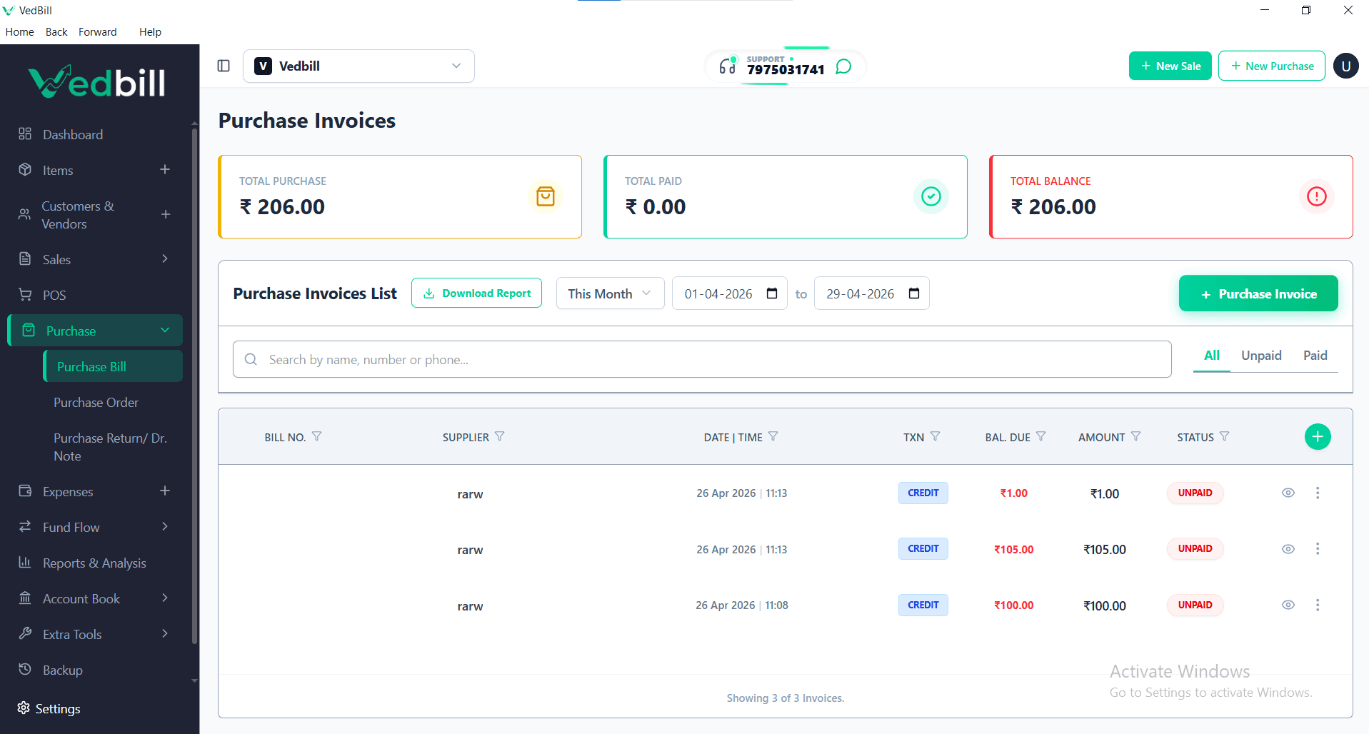Filter by Supplier funnel icon

(x=500, y=436)
